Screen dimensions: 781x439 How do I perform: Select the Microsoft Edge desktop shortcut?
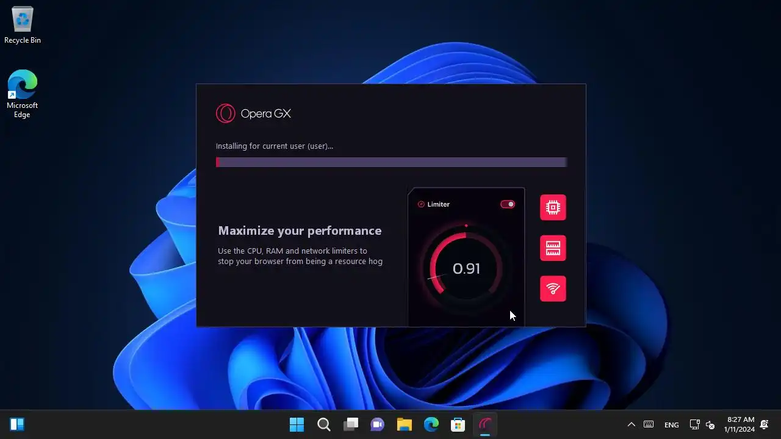[23, 94]
